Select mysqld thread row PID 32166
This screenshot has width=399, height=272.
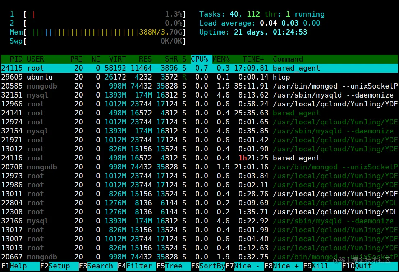[x=199, y=221]
